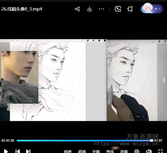Toggle fullscreen mode
Screen dimensions: 167x153
coord(161,151)
